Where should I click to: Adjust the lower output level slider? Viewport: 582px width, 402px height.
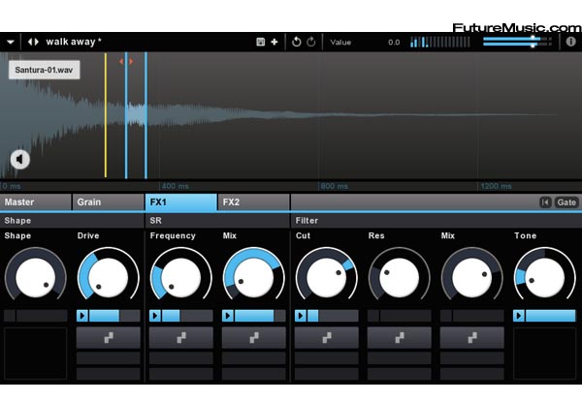point(517,45)
